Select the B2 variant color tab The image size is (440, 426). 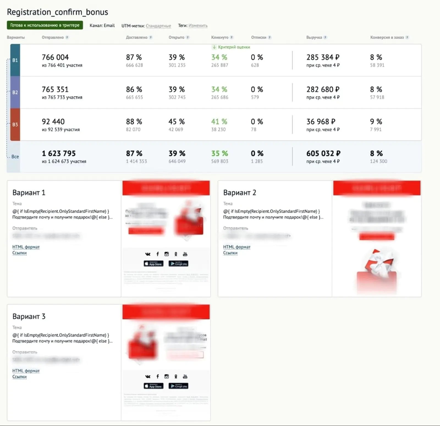pyautogui.click(x=15, y=92)
